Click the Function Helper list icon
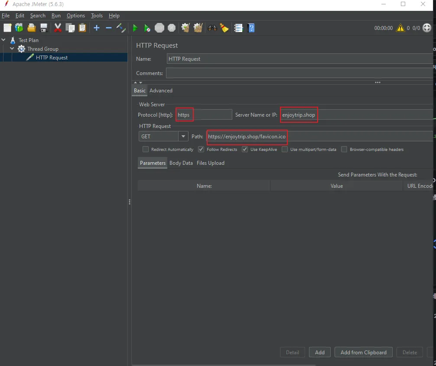Viewport: 436px width, 366px height. point(238,28)
